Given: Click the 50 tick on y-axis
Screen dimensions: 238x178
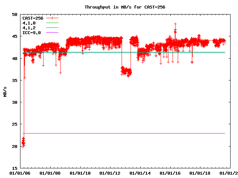Looking at the screenshot, I should point(15,14).
